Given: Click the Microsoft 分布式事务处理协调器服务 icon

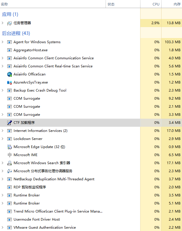Looking at the screenshot, I should point(10,171).
